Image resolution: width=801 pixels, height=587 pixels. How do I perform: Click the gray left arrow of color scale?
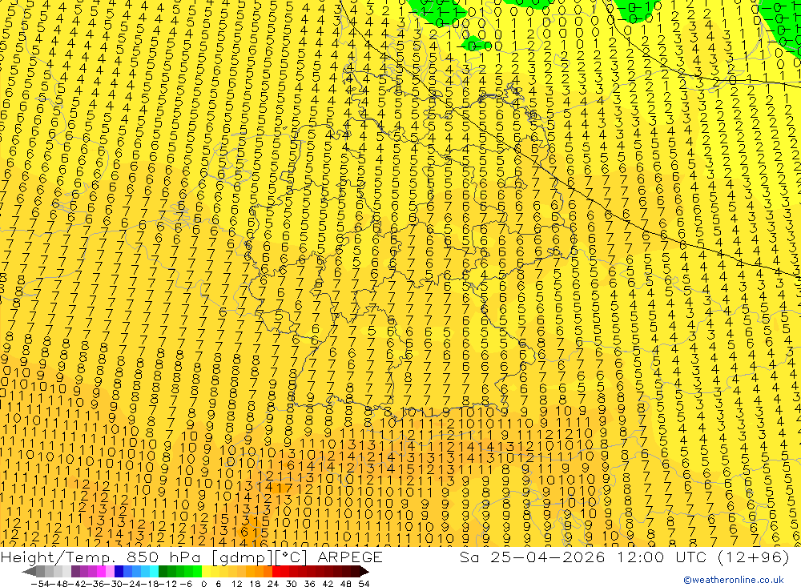tap(29, 571)
